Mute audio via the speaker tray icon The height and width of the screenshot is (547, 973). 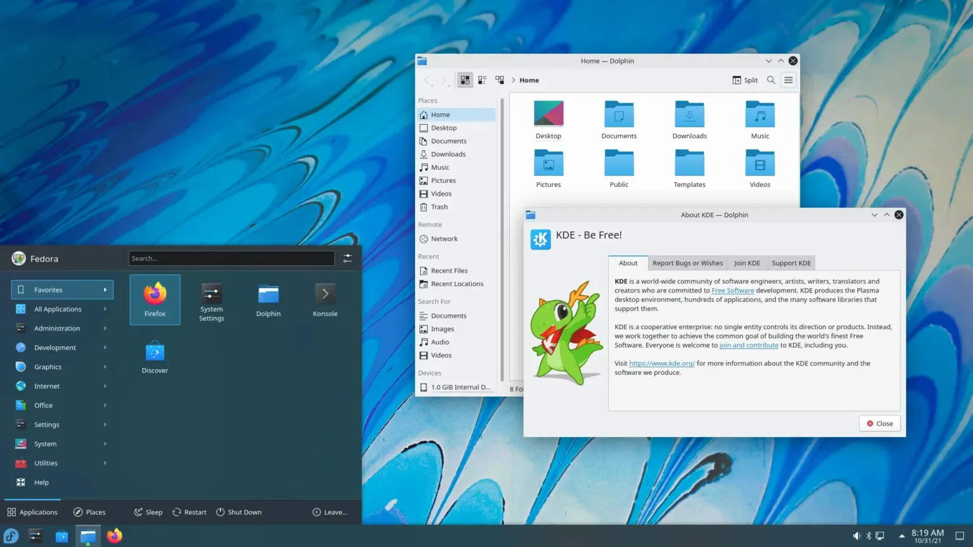(856, 535)
